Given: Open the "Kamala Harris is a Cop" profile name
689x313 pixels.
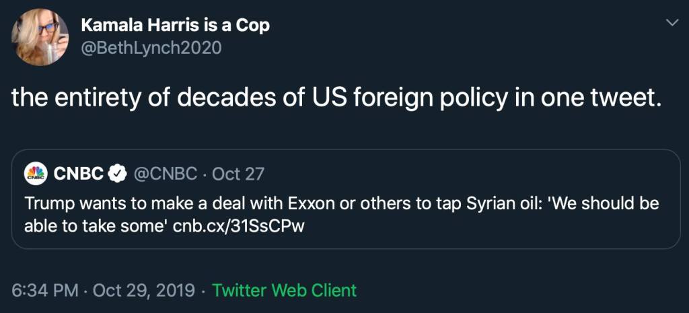Looking at the screenshot, I should tap(175, 26).
